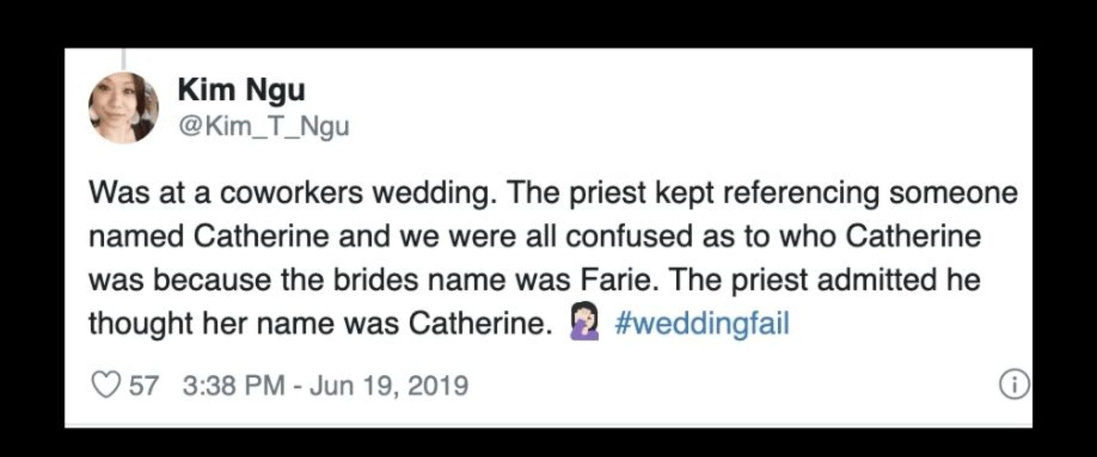Open Kim Ngu's profile photo
The image size is (1097, 457).
pos(124,108)
